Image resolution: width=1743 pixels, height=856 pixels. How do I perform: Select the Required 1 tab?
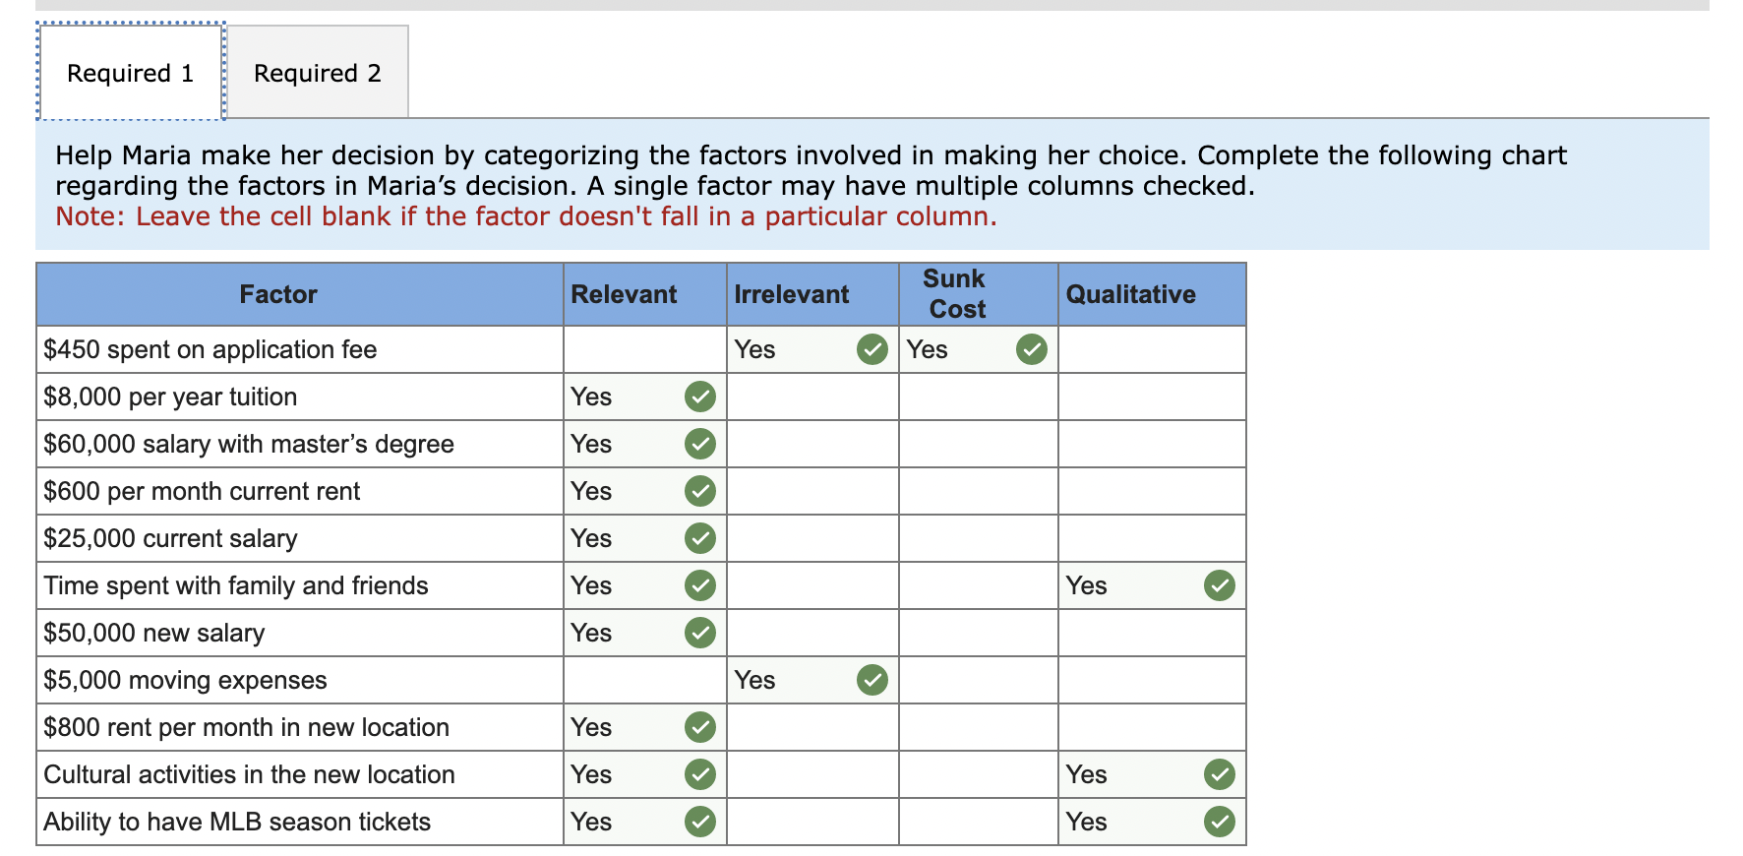click(131, 73)
